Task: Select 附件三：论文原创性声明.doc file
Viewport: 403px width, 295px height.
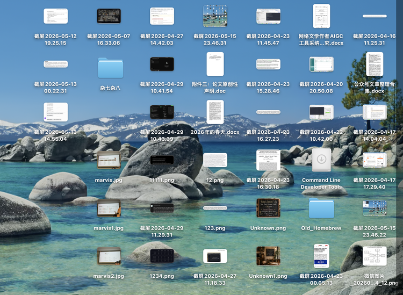Action: [215, 64]
